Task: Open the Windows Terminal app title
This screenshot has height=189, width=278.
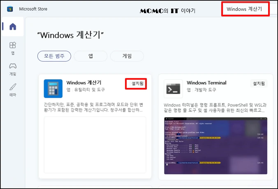Action: click(x=206, y=83)
